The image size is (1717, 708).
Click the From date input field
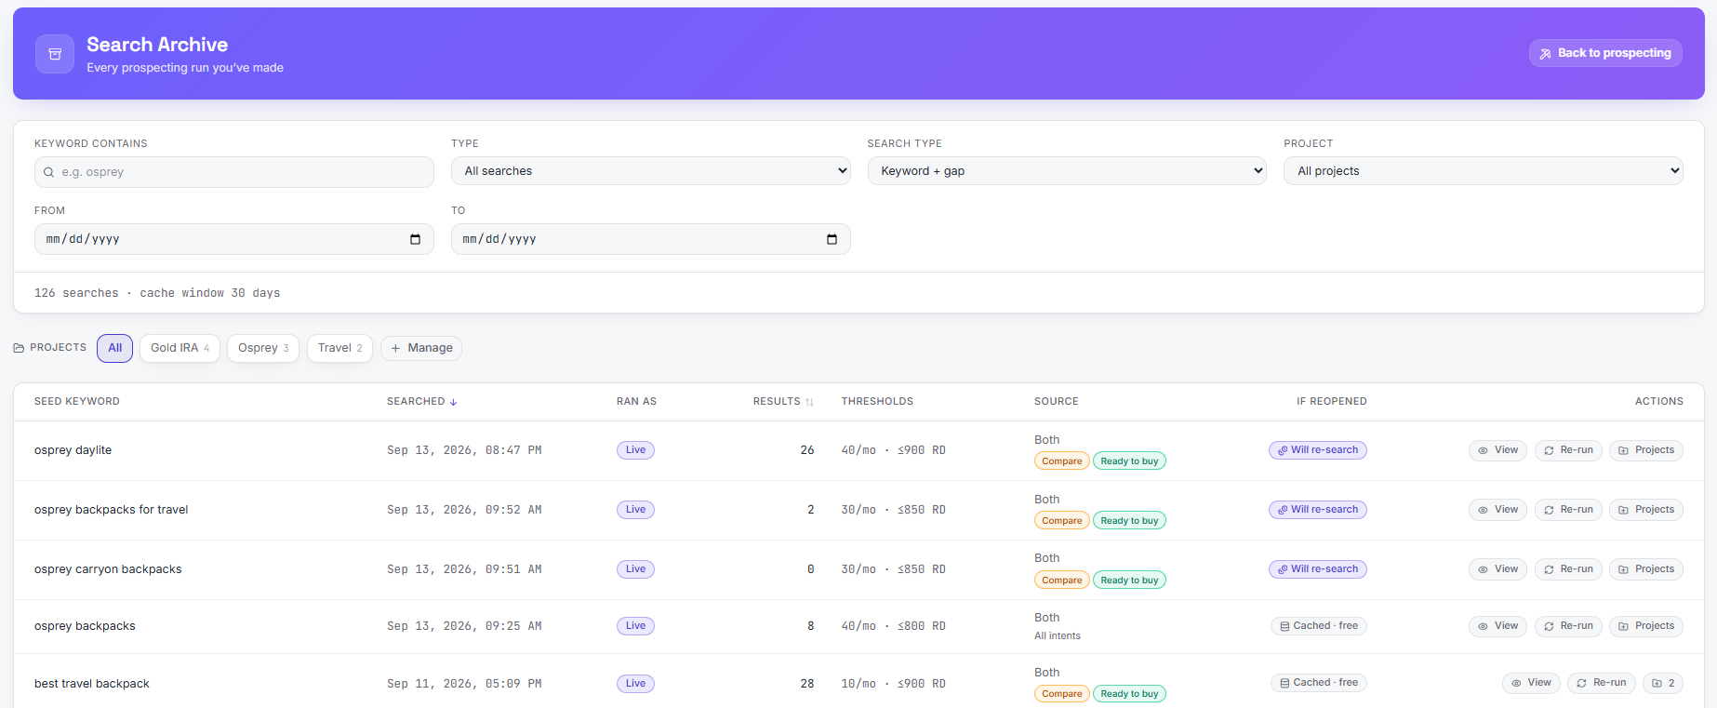coord(234,239)
